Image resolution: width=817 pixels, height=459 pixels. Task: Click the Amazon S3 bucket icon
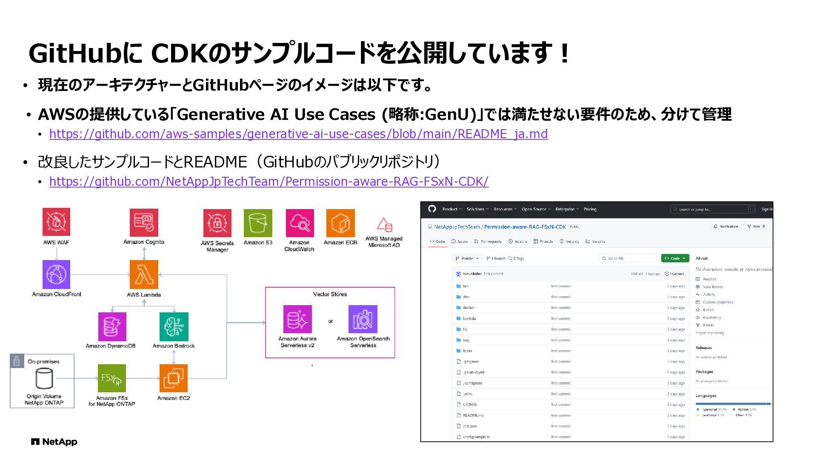tap(258, 223)
